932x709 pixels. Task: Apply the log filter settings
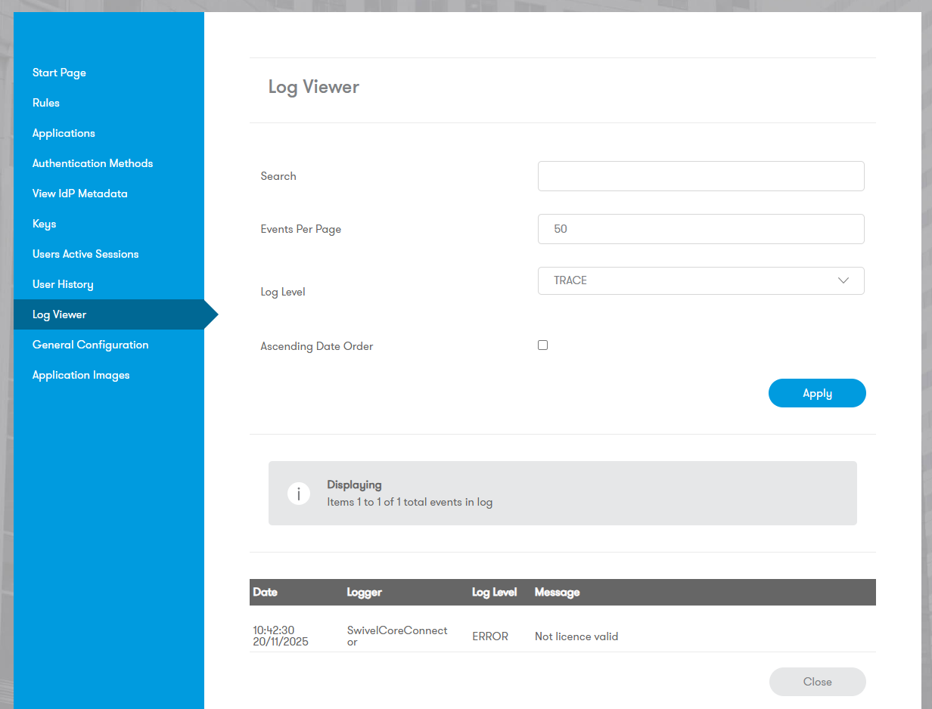click(x=817, y=393)
